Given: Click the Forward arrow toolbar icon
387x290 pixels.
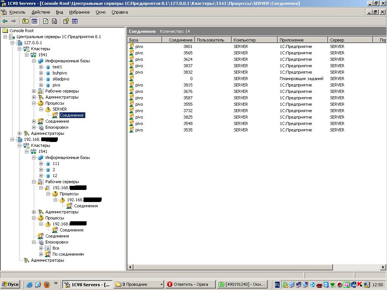Looking at the screenshot, I should click(14, 21).
